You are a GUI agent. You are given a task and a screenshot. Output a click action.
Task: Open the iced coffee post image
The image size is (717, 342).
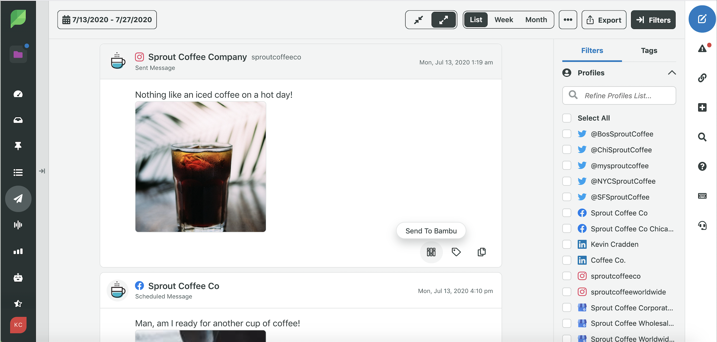click(200, 167)
